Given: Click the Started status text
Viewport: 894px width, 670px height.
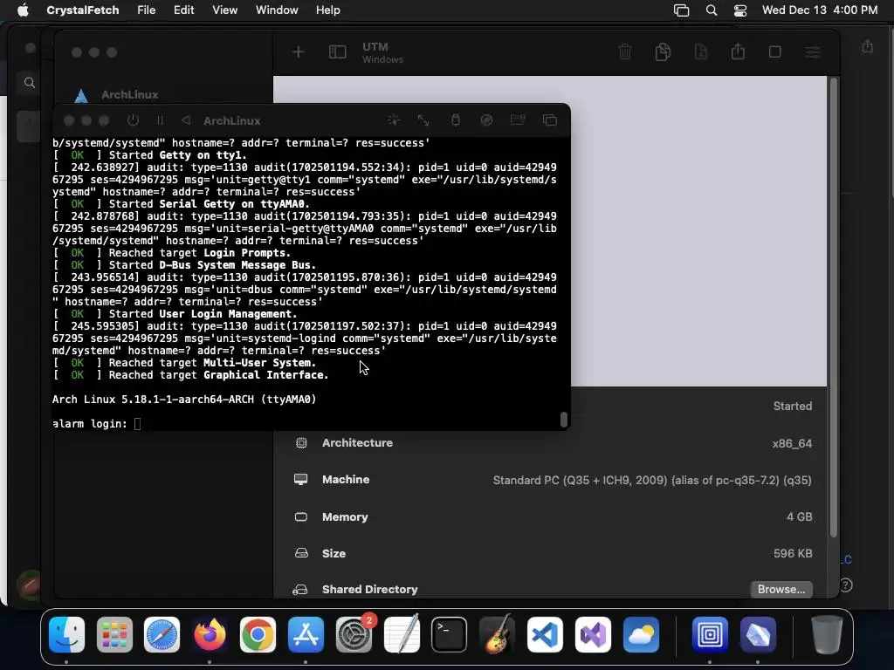Looking at the screenshot, I should [x=793, y=407].
